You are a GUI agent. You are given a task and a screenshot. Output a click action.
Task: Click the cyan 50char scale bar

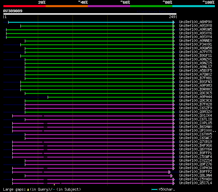click(x=154, y=190)
